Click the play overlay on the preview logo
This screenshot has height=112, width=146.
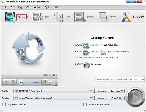(20, 52)
